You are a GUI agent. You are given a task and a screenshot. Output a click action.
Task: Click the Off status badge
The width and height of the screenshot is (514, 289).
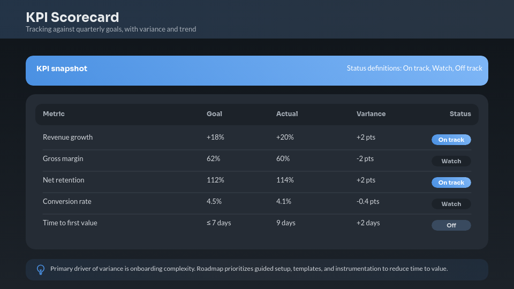(x=451, y=225)
